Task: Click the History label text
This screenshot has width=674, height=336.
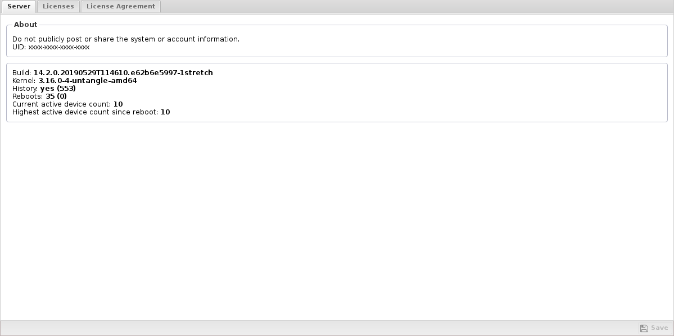Action: [x=25, y=89]
